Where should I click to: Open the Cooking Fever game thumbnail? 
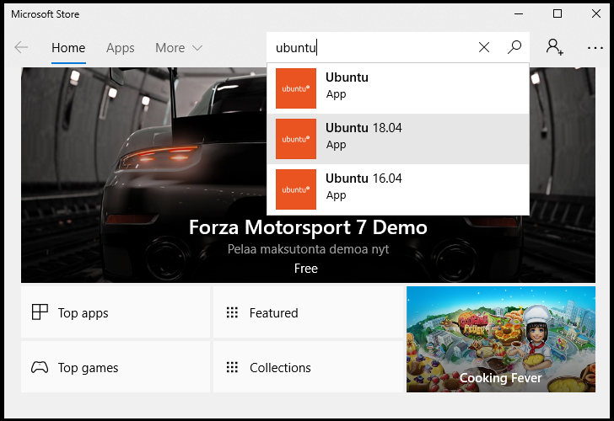[501, 339]
